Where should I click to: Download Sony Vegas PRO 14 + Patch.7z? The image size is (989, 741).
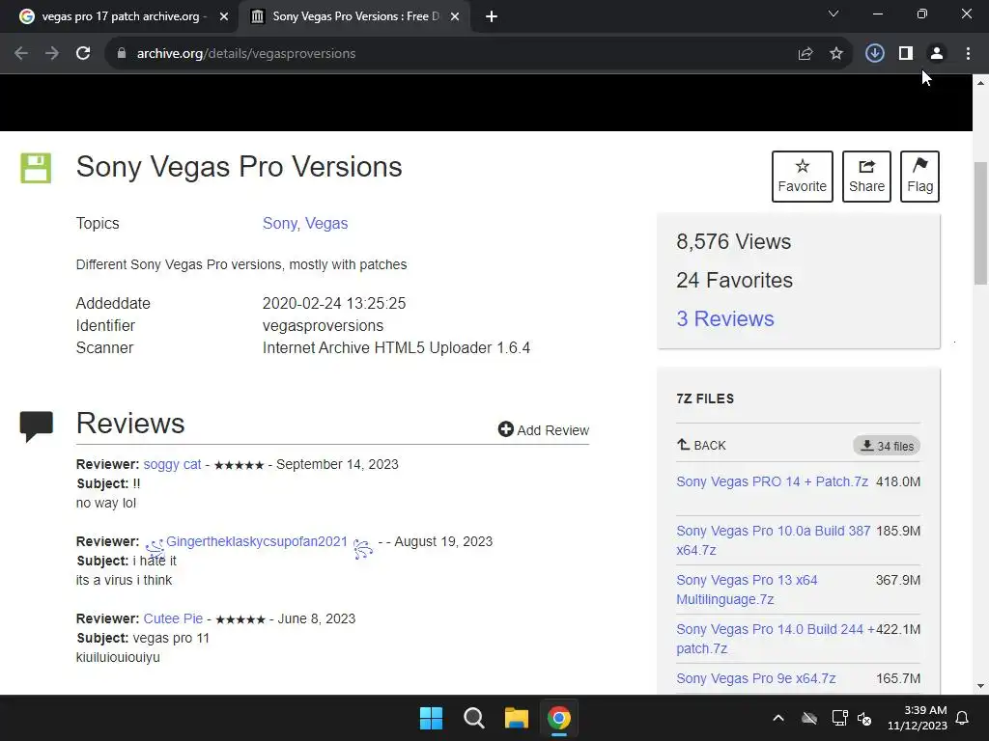coord(772,481)
